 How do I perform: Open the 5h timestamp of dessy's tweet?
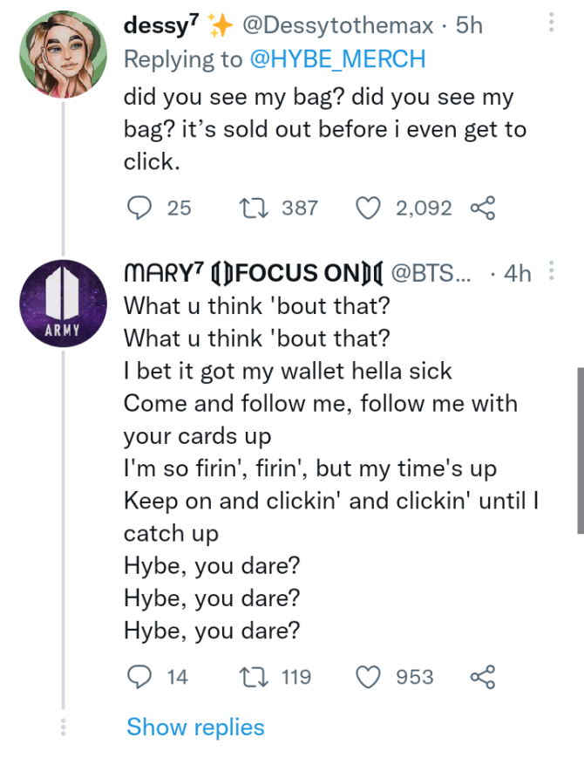(470, 26)
